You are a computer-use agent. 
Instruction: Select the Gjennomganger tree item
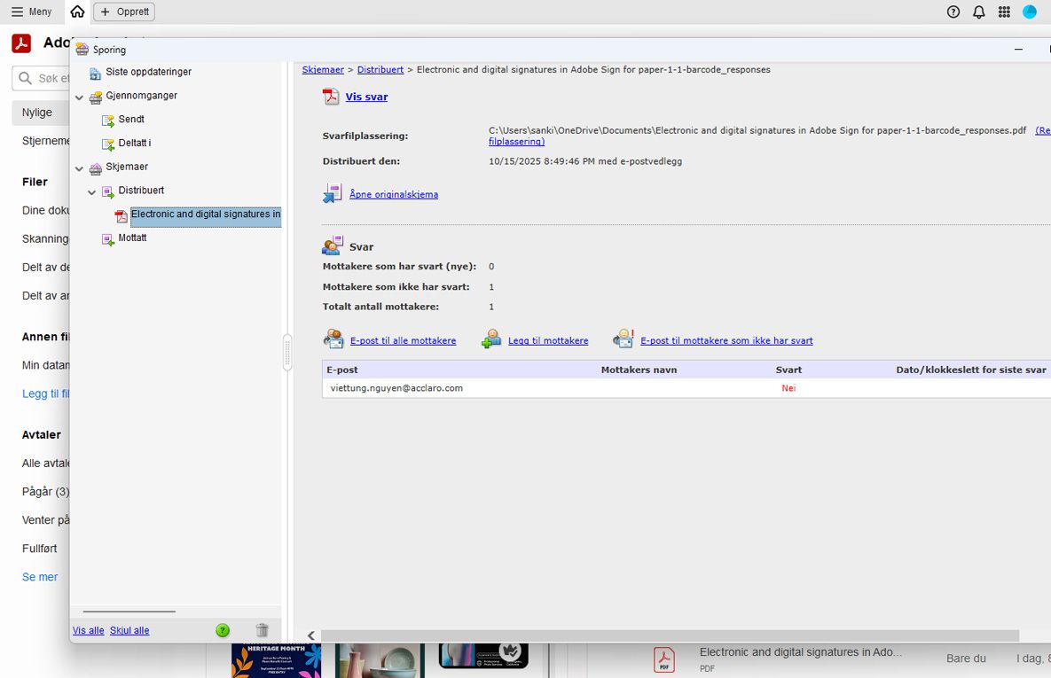[141, 95]
